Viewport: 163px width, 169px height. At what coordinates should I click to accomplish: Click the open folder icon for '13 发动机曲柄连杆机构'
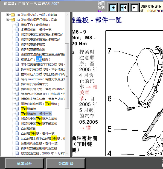click(x=13, y=20)
